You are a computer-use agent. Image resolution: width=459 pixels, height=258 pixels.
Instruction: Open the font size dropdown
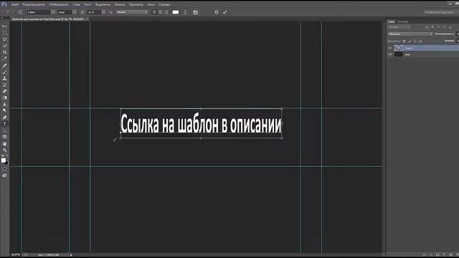tap(103, 12)
